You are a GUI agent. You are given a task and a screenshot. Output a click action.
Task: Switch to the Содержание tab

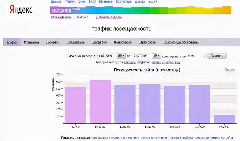pyautogui.click(x=76, y=42)
